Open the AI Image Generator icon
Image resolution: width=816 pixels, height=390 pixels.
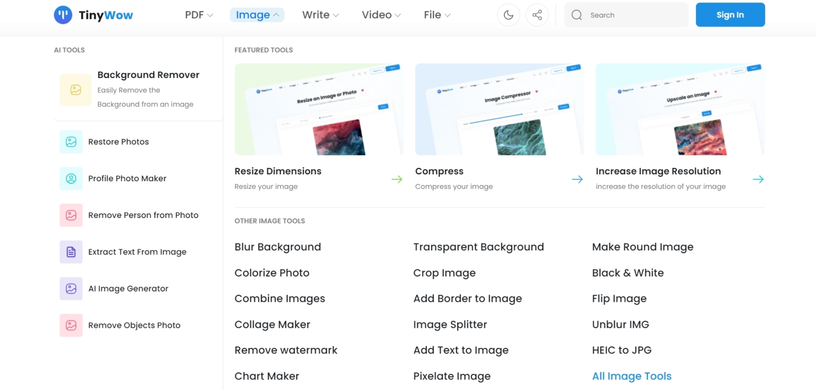click(x=71, y=288)
